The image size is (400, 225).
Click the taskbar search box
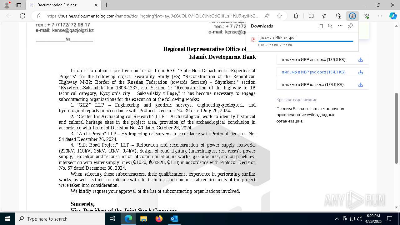(60, 219)
